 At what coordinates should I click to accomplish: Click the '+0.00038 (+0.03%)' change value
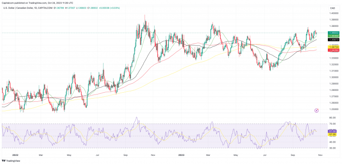coord(109,8)
